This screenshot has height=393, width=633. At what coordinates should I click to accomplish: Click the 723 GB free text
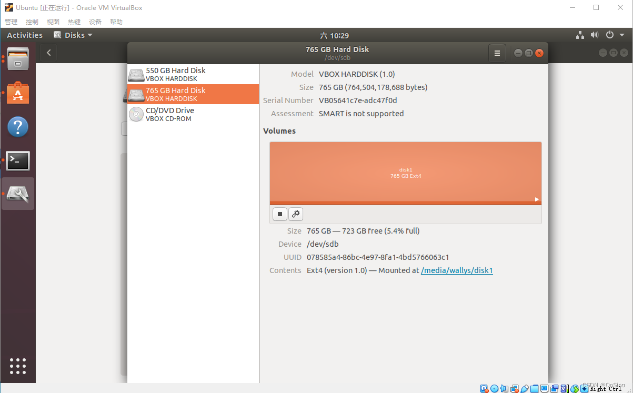coord(362,231)
